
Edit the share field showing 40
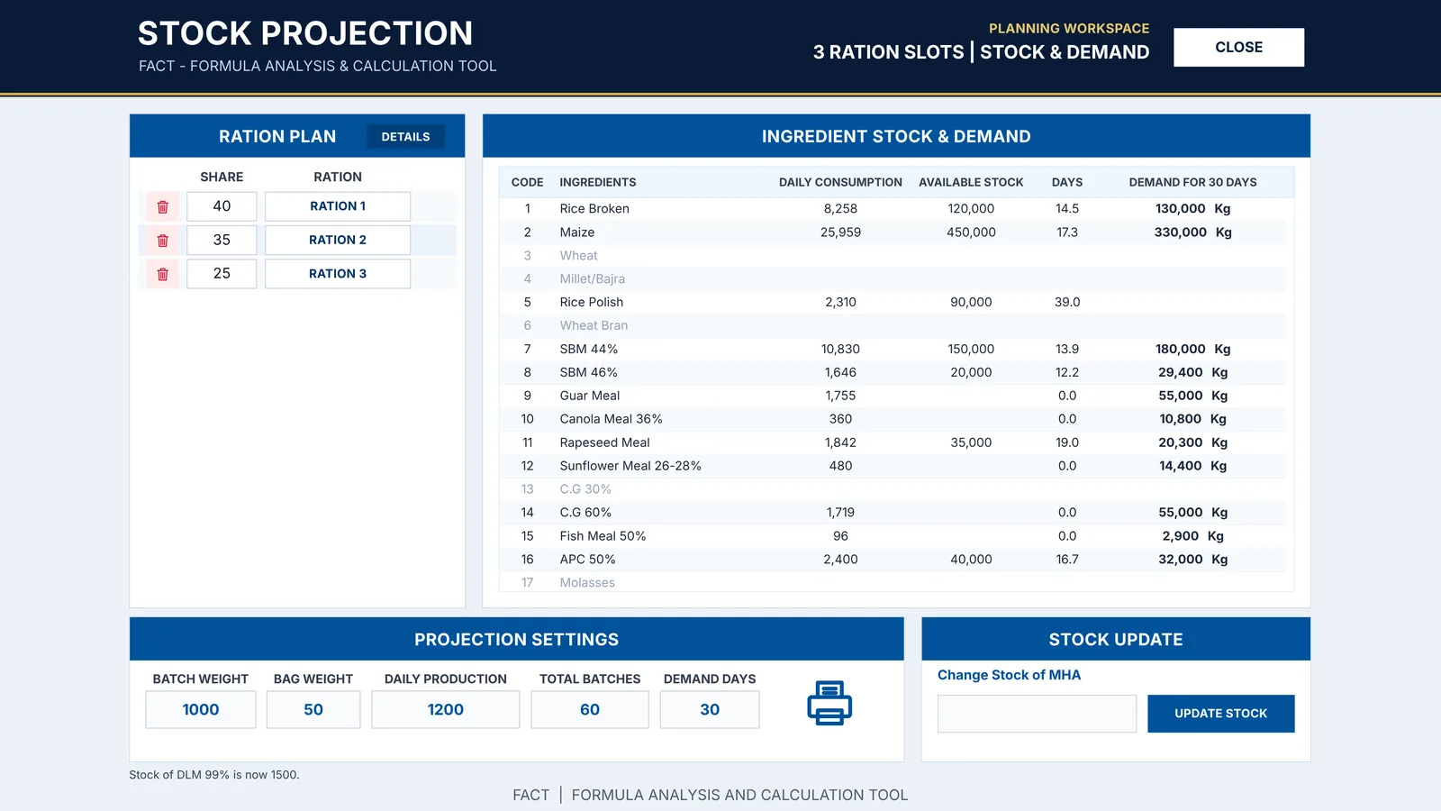click(222, 206)
